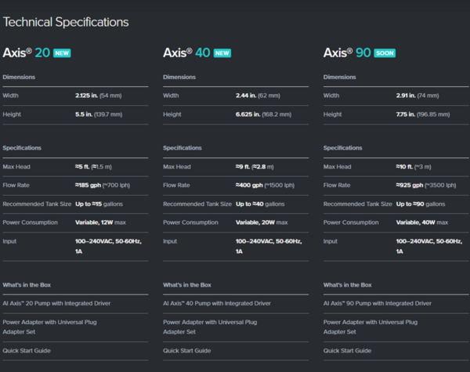Image resolution: width=470 pixels, height=372 pixels.
Task: Click 'Variable, 20W max' power value
Action: [x=262, y=222]
